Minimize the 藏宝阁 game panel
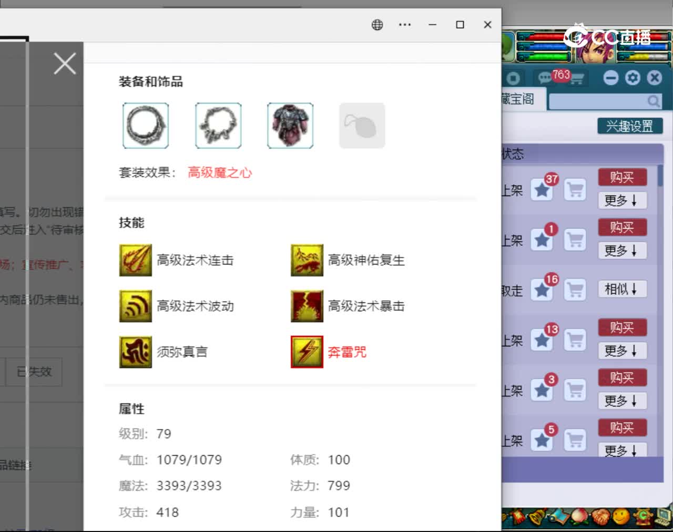The image size is (673, 532). click(610, 78)
